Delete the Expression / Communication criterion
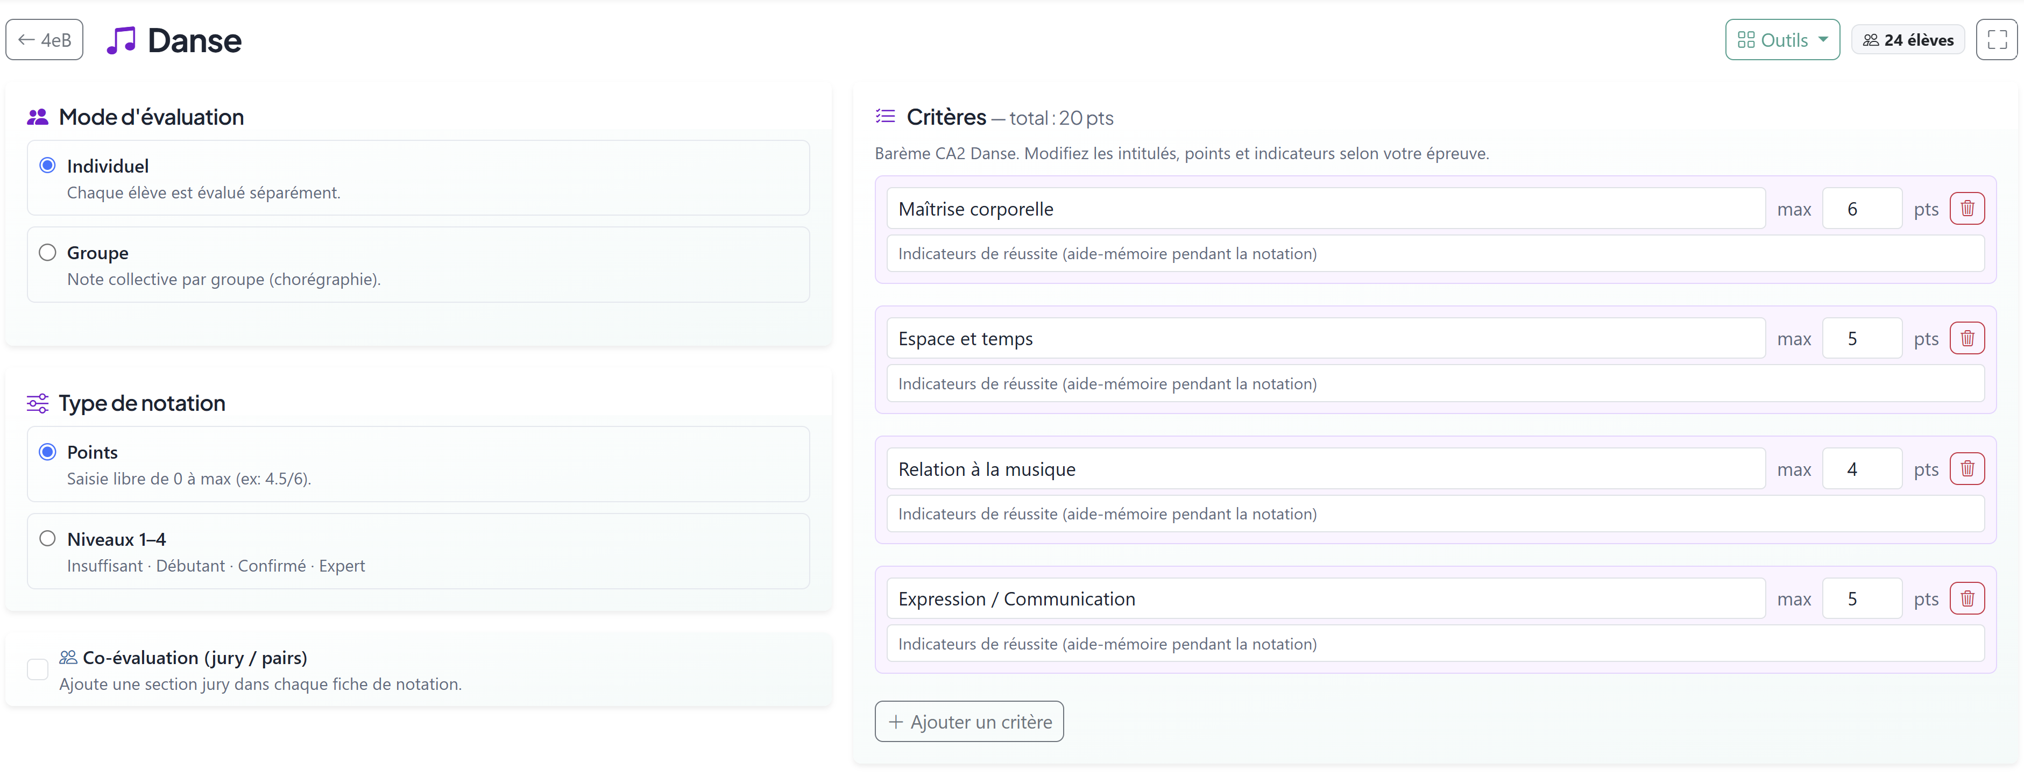The height and width of the screenshot is (777, 2024). click(1966, 598)
